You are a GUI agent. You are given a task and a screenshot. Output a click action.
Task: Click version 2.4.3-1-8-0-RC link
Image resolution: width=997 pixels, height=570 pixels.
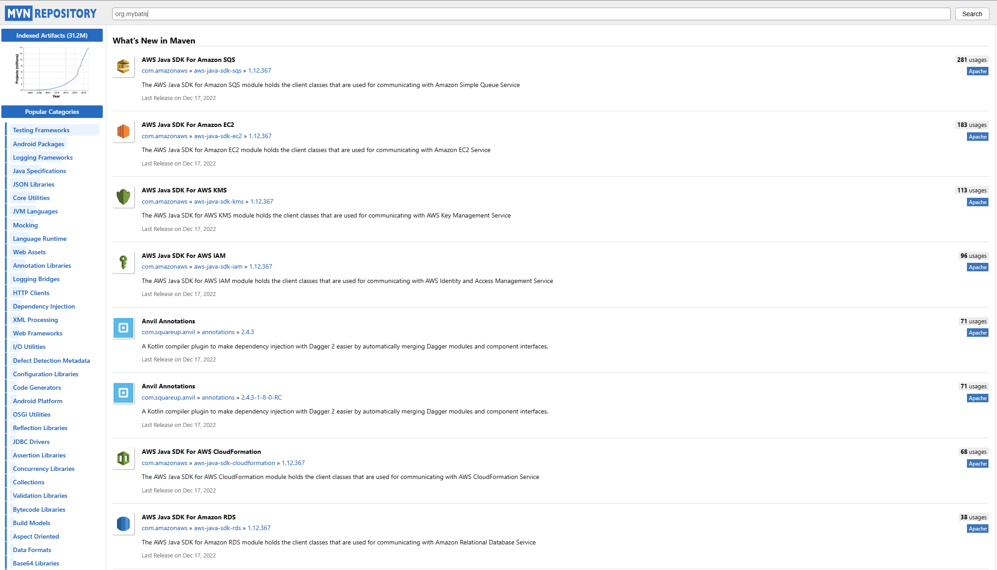click(261, 397)
